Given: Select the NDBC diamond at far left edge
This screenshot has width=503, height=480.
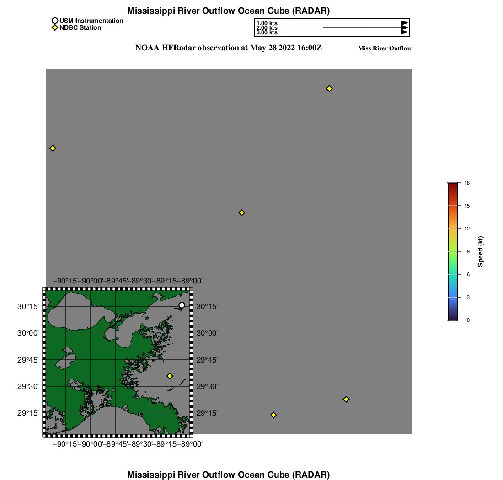Looking at the screenshot, I should (53, 148).
